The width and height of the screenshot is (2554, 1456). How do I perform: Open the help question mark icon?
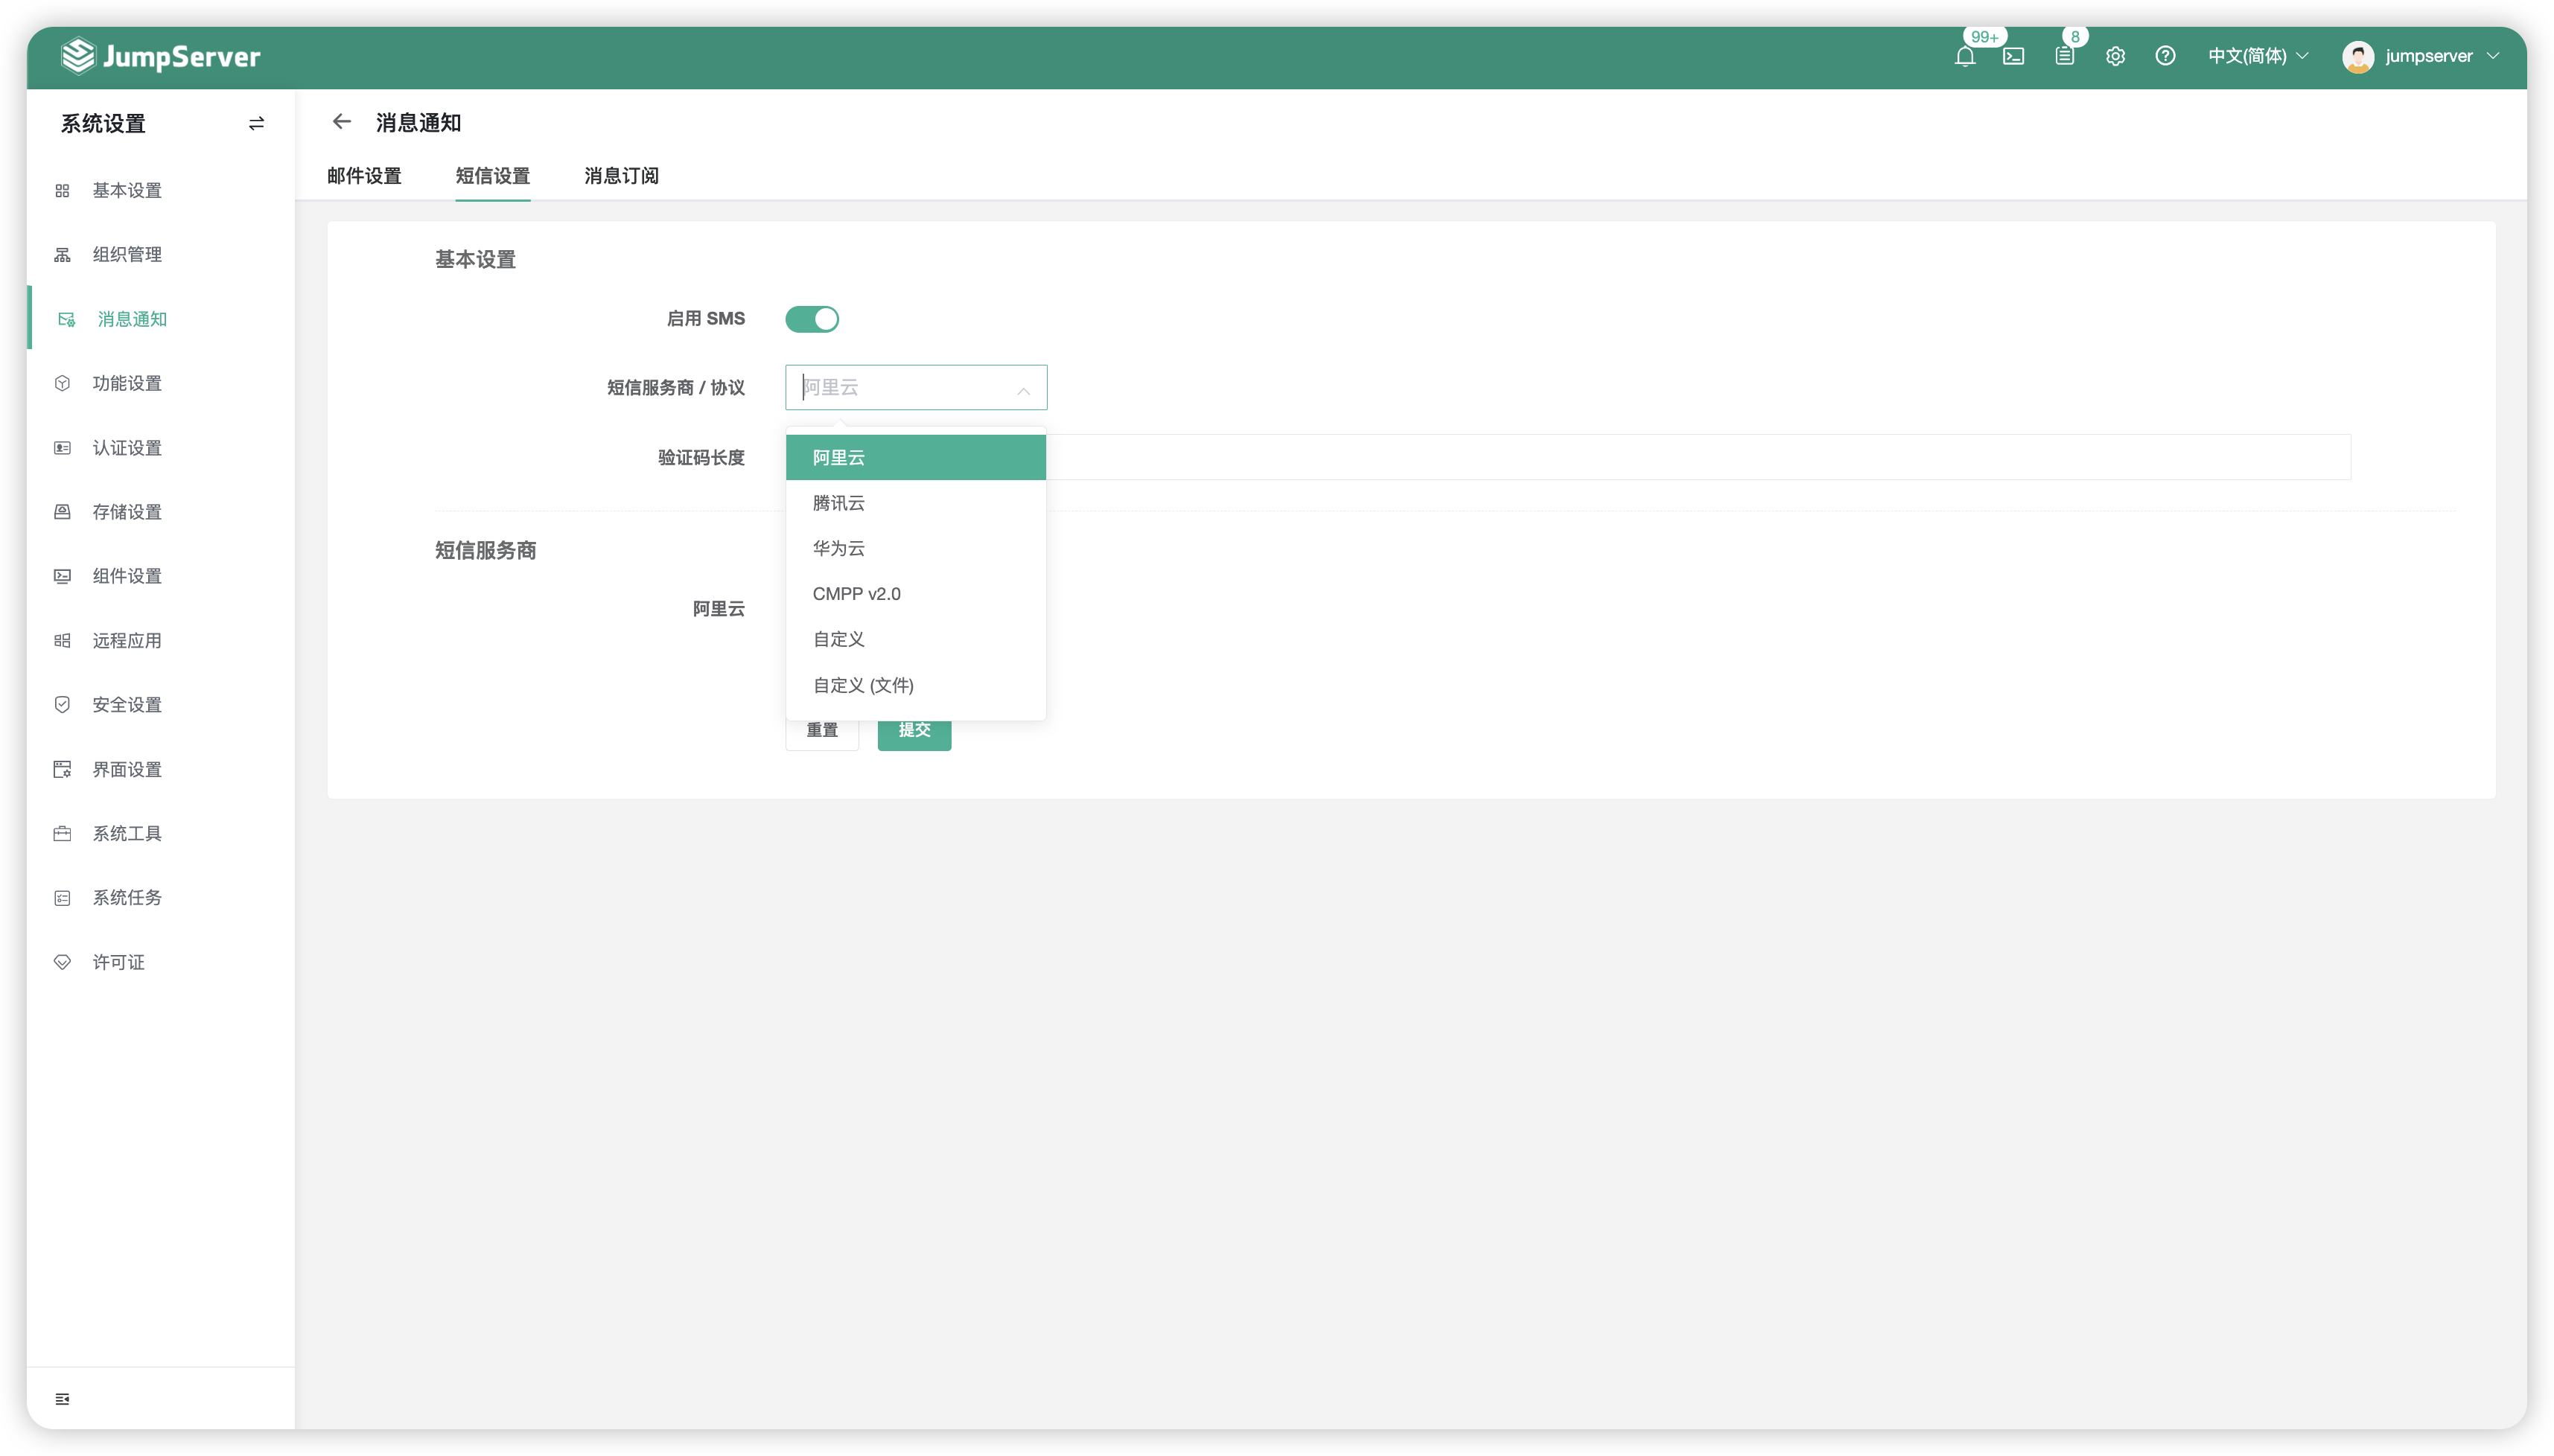(x=2165, y=56)
